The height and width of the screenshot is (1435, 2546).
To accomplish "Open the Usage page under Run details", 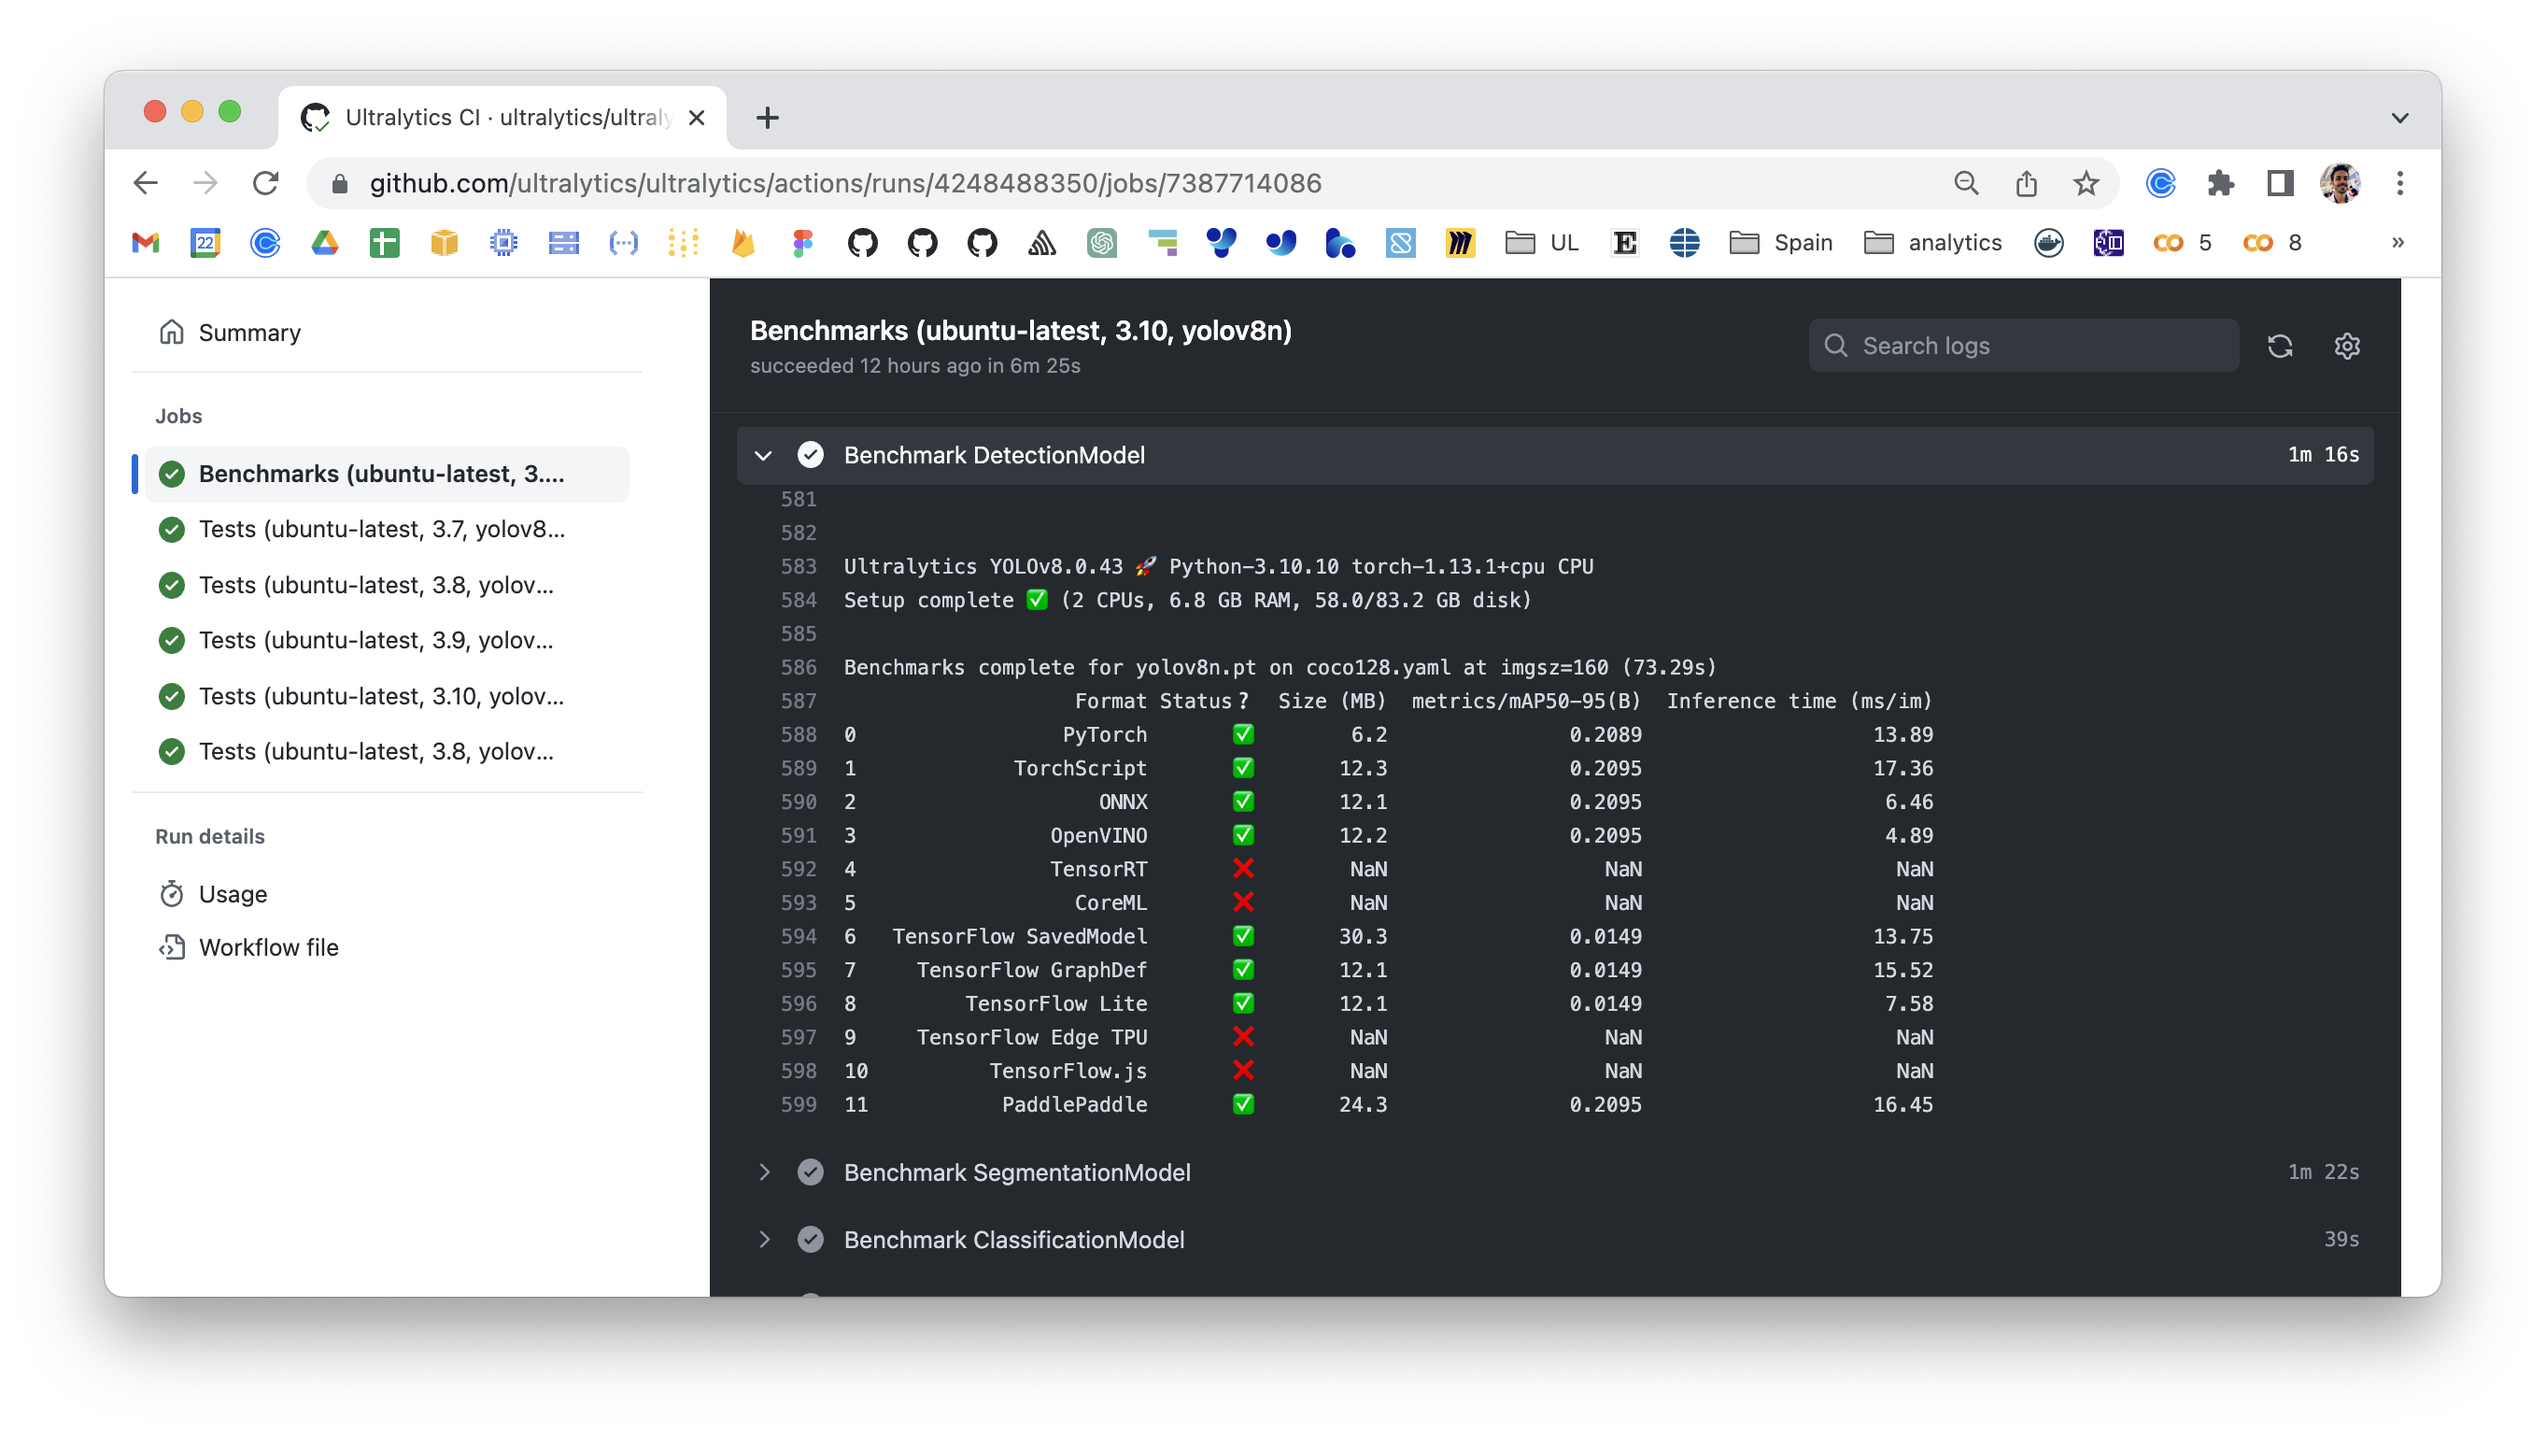I will (233, 893).
